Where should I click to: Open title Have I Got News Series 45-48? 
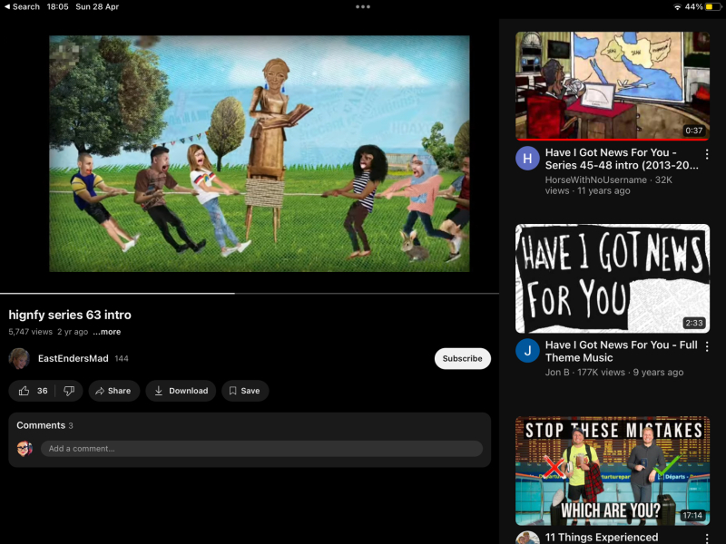point(622,159)
